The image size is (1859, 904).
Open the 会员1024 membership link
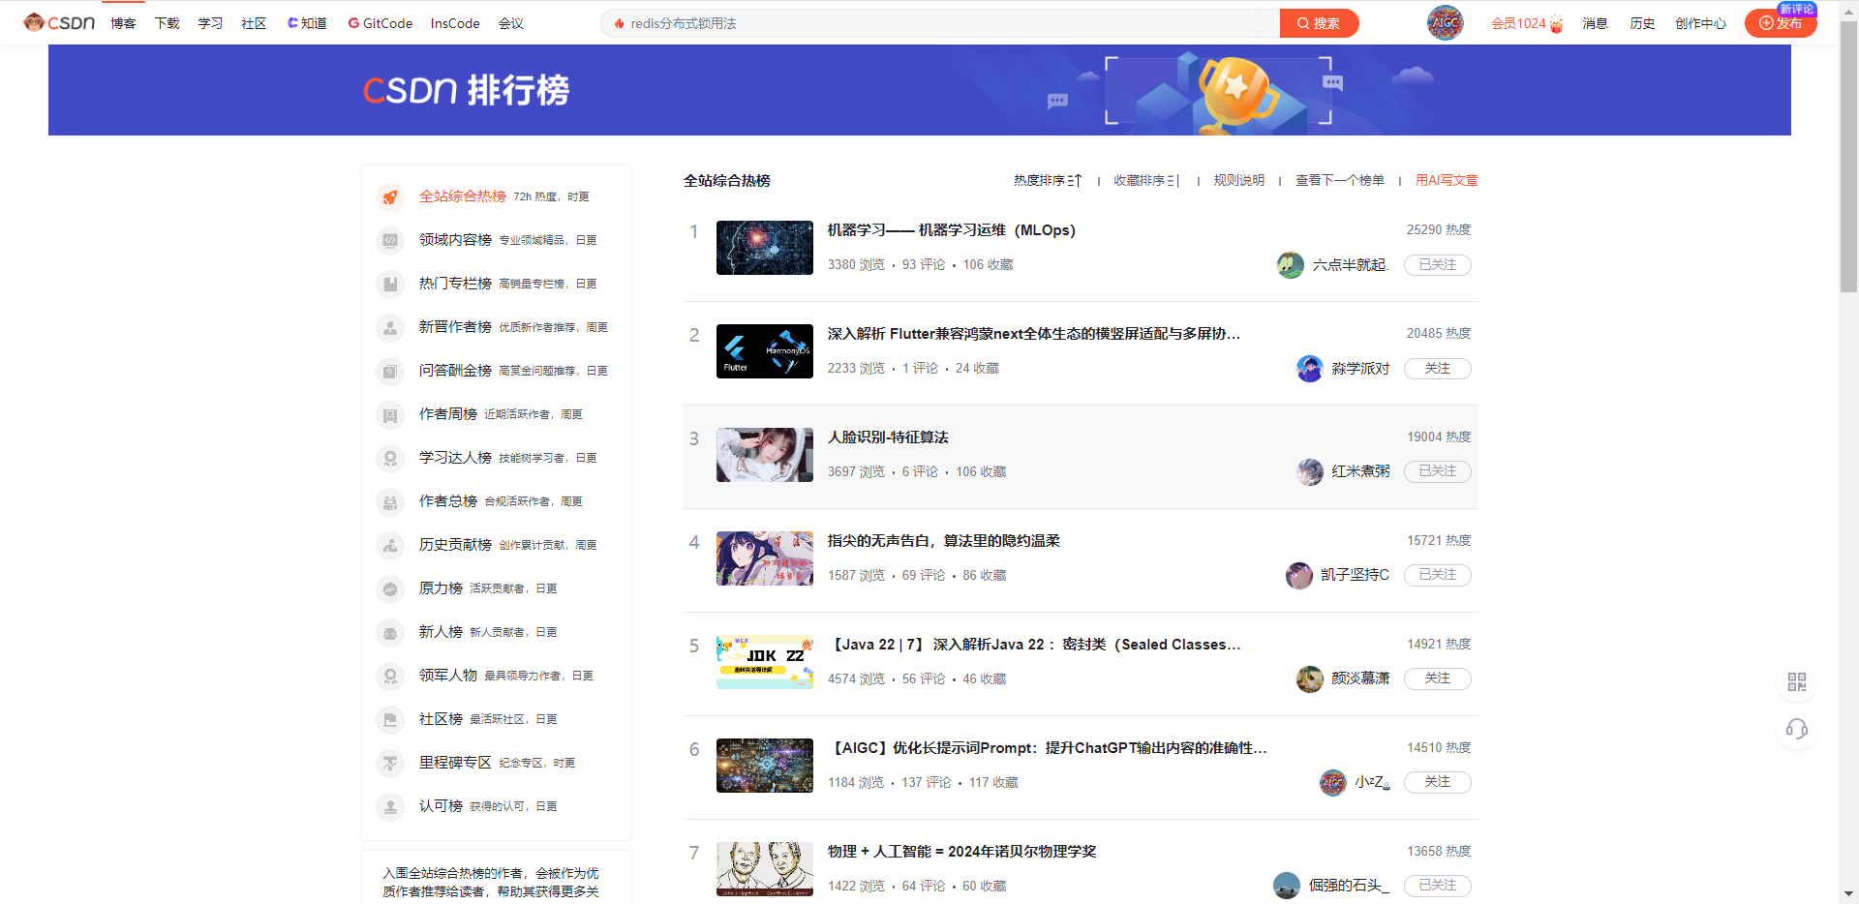click(1527, 23)
